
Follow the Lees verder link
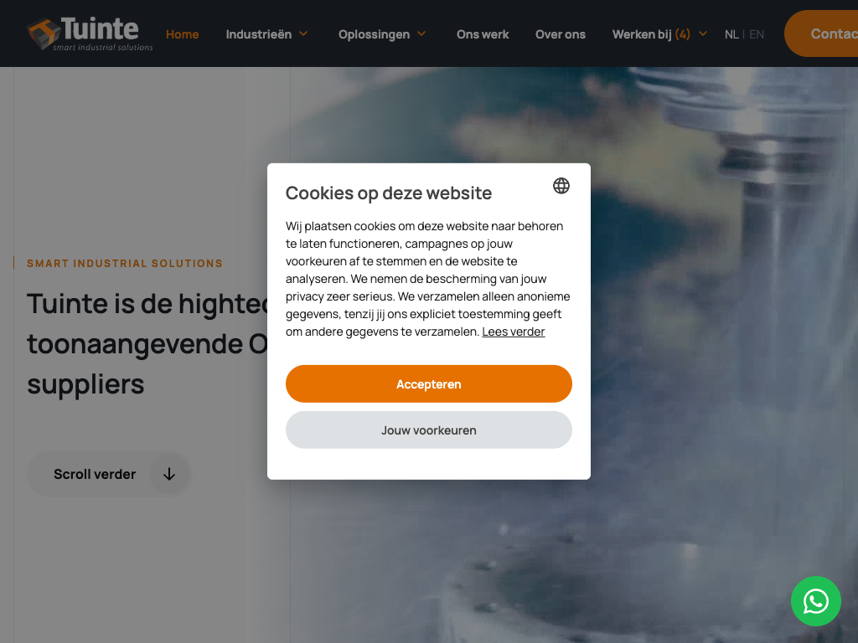[x=514, y=332]
